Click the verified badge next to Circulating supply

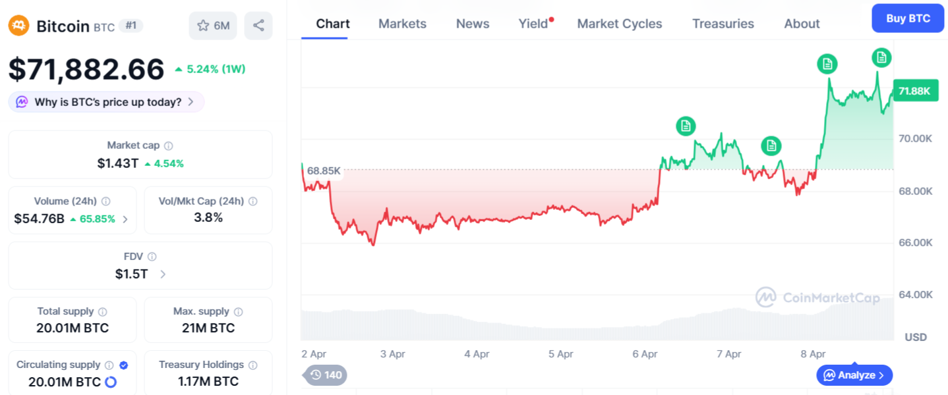tap(125, 364)
